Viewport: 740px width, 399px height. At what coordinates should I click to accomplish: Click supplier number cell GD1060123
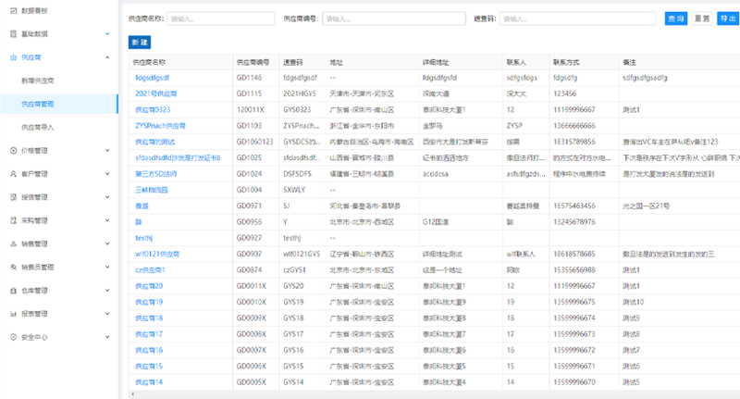tap(255, 142)
